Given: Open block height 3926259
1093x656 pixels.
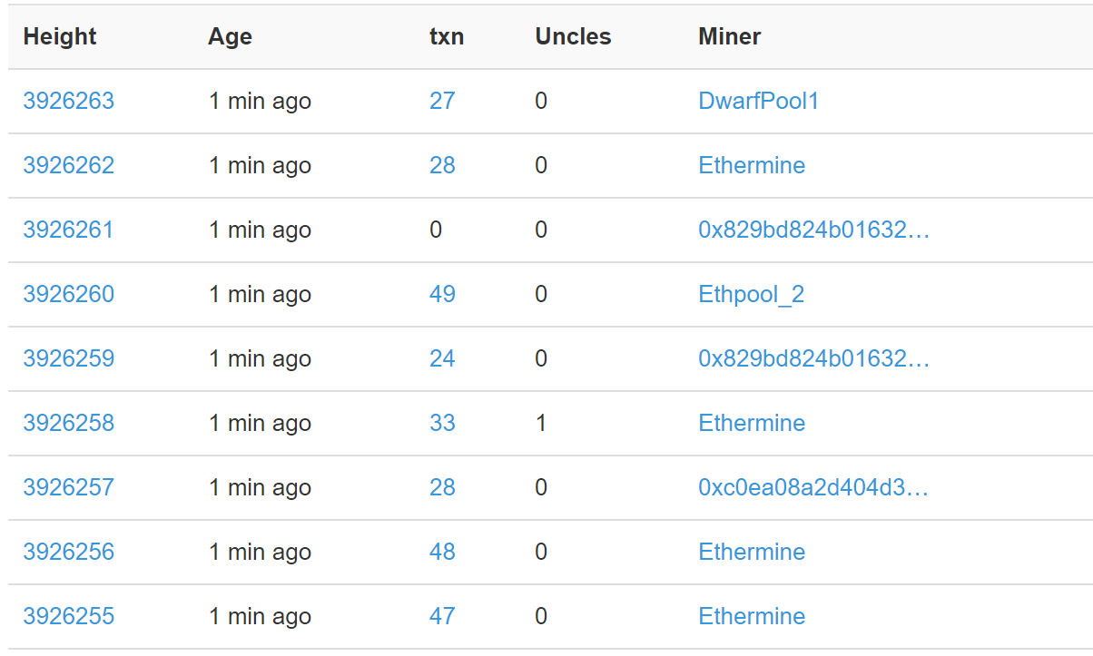Looking at the screenshot, I should [x=69, y=358].
